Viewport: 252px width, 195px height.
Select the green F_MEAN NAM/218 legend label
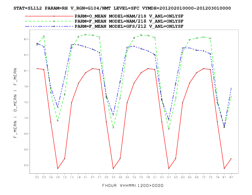click(x=129, y=21)
